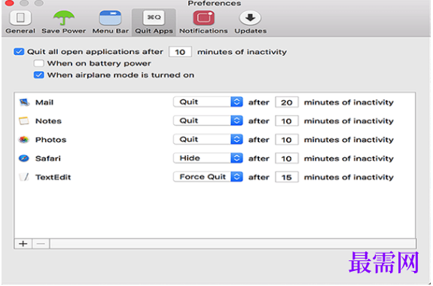433x286 pixels.
Task: Select the Mail row name
Action: 44,102
